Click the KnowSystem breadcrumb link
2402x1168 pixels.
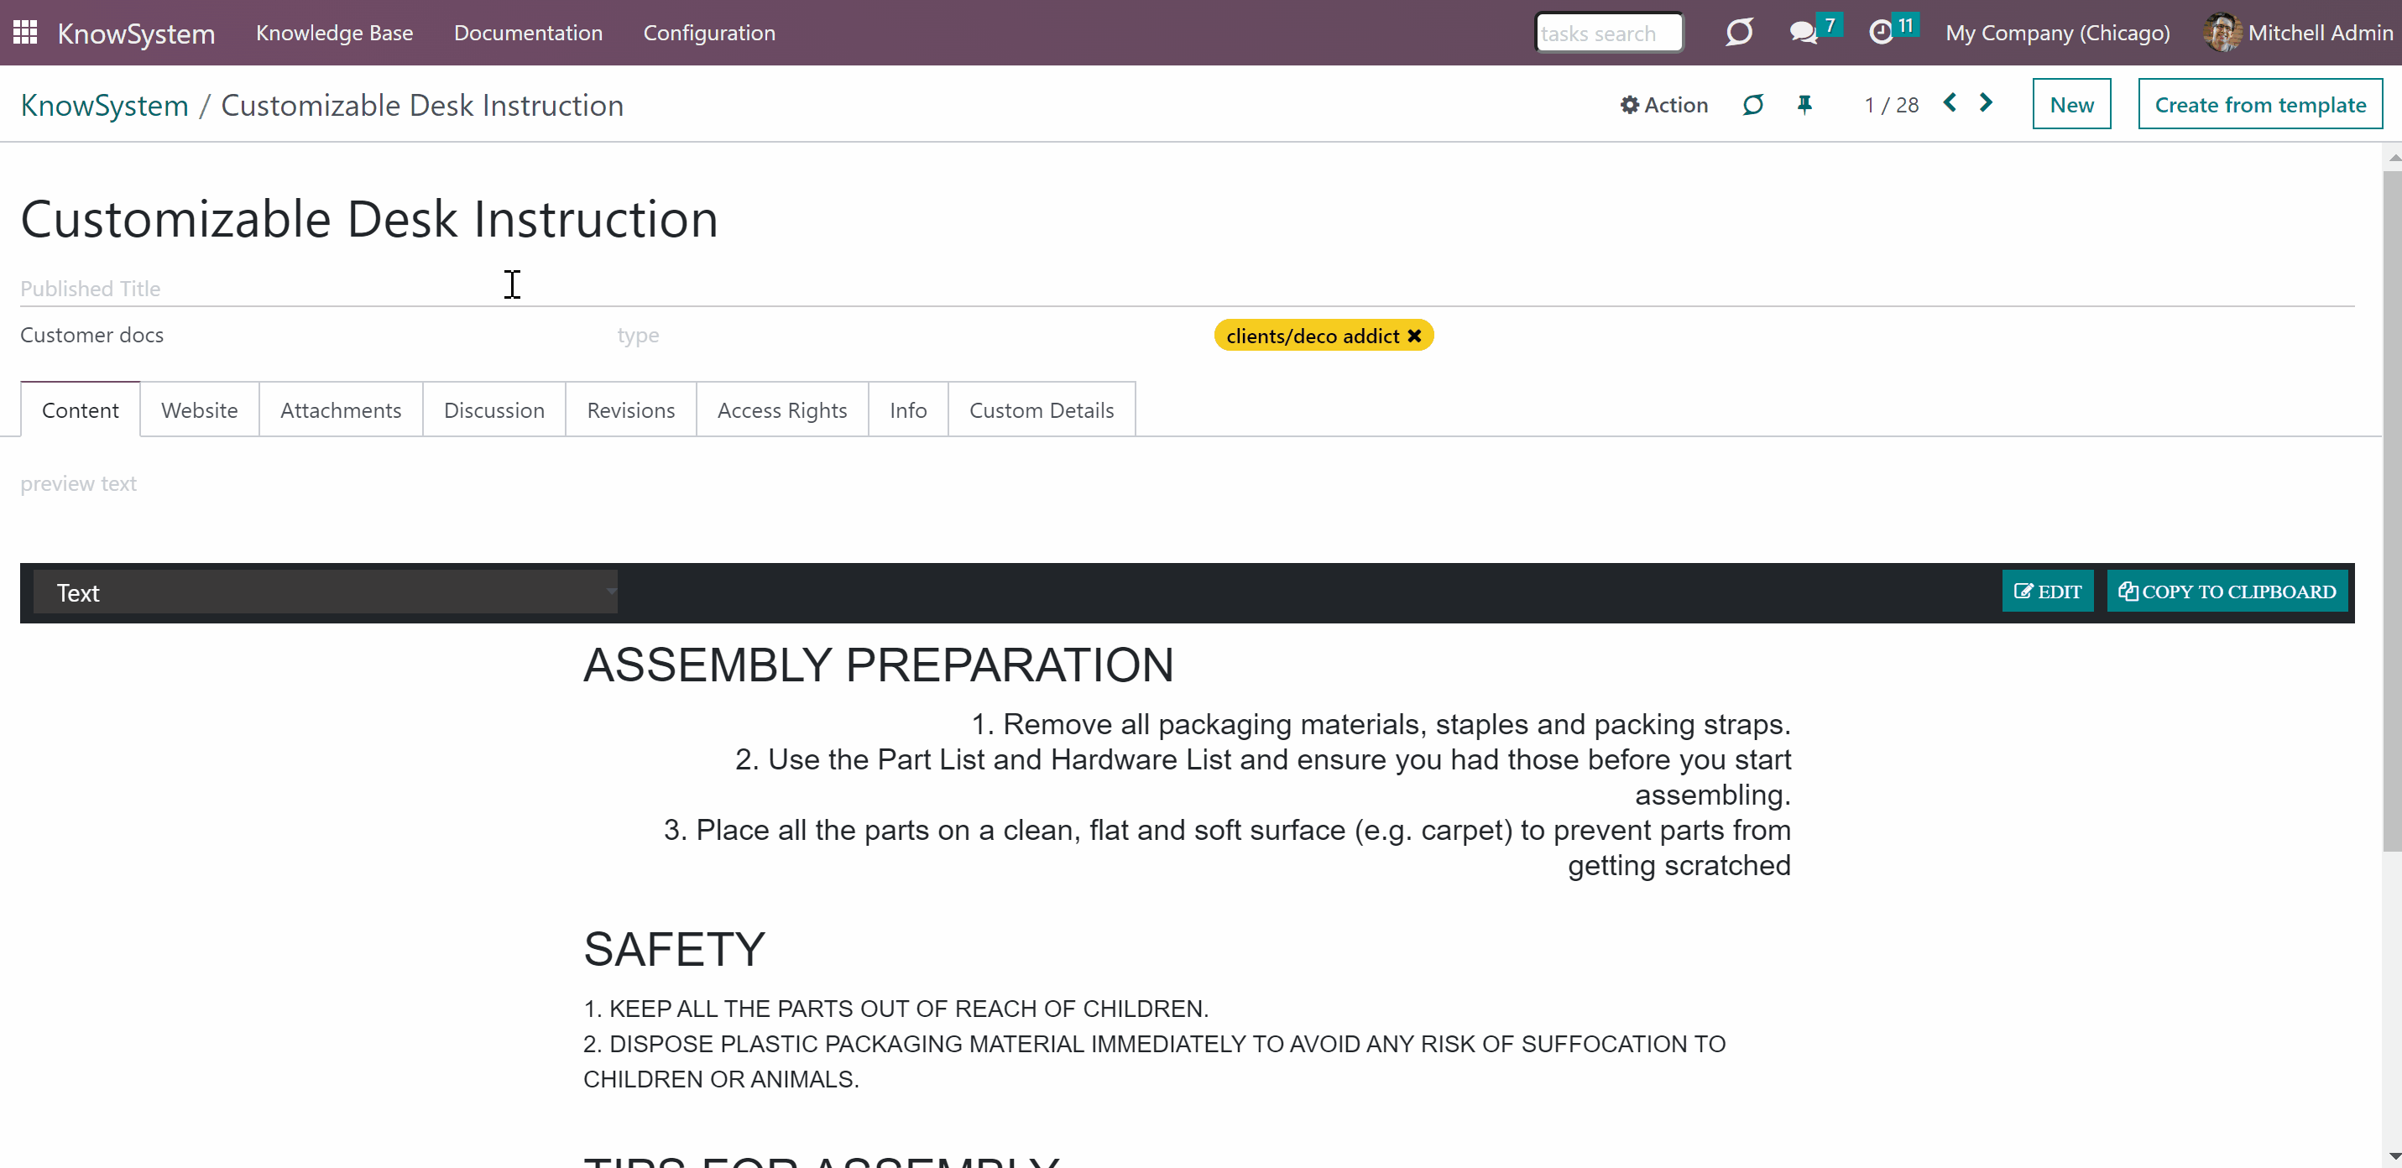[x=104, y=106]
